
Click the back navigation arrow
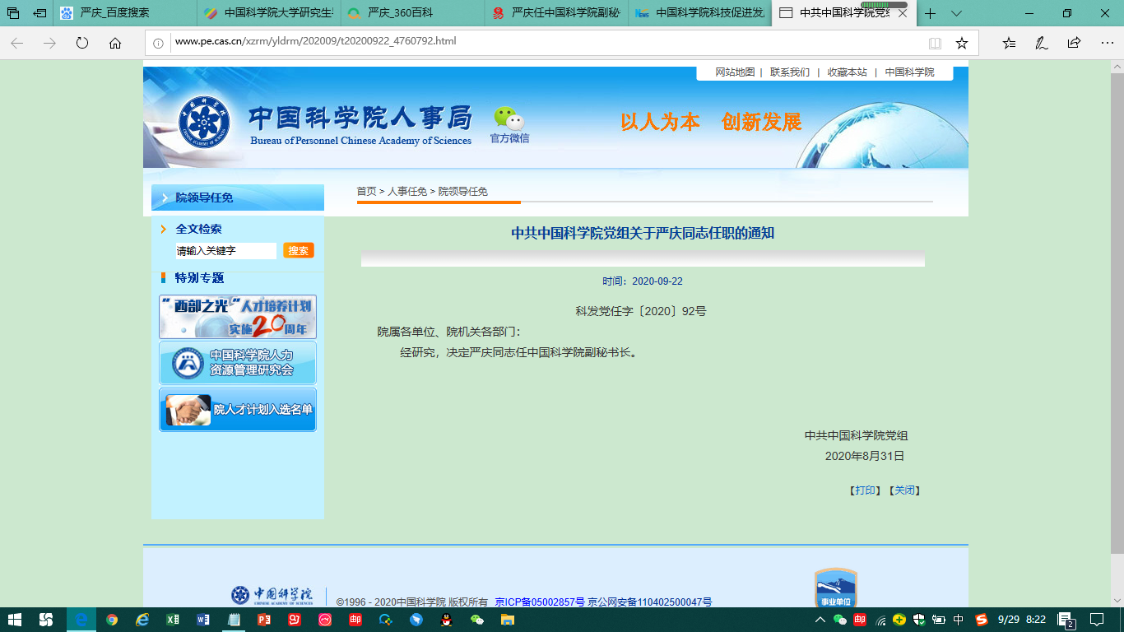click(17, 44)
